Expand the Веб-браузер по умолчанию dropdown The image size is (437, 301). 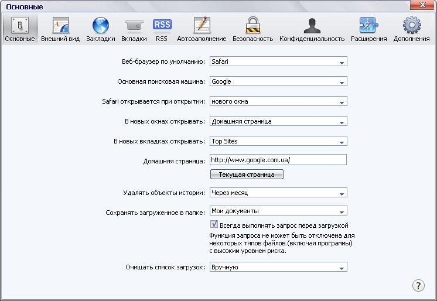tap(278, 61)
